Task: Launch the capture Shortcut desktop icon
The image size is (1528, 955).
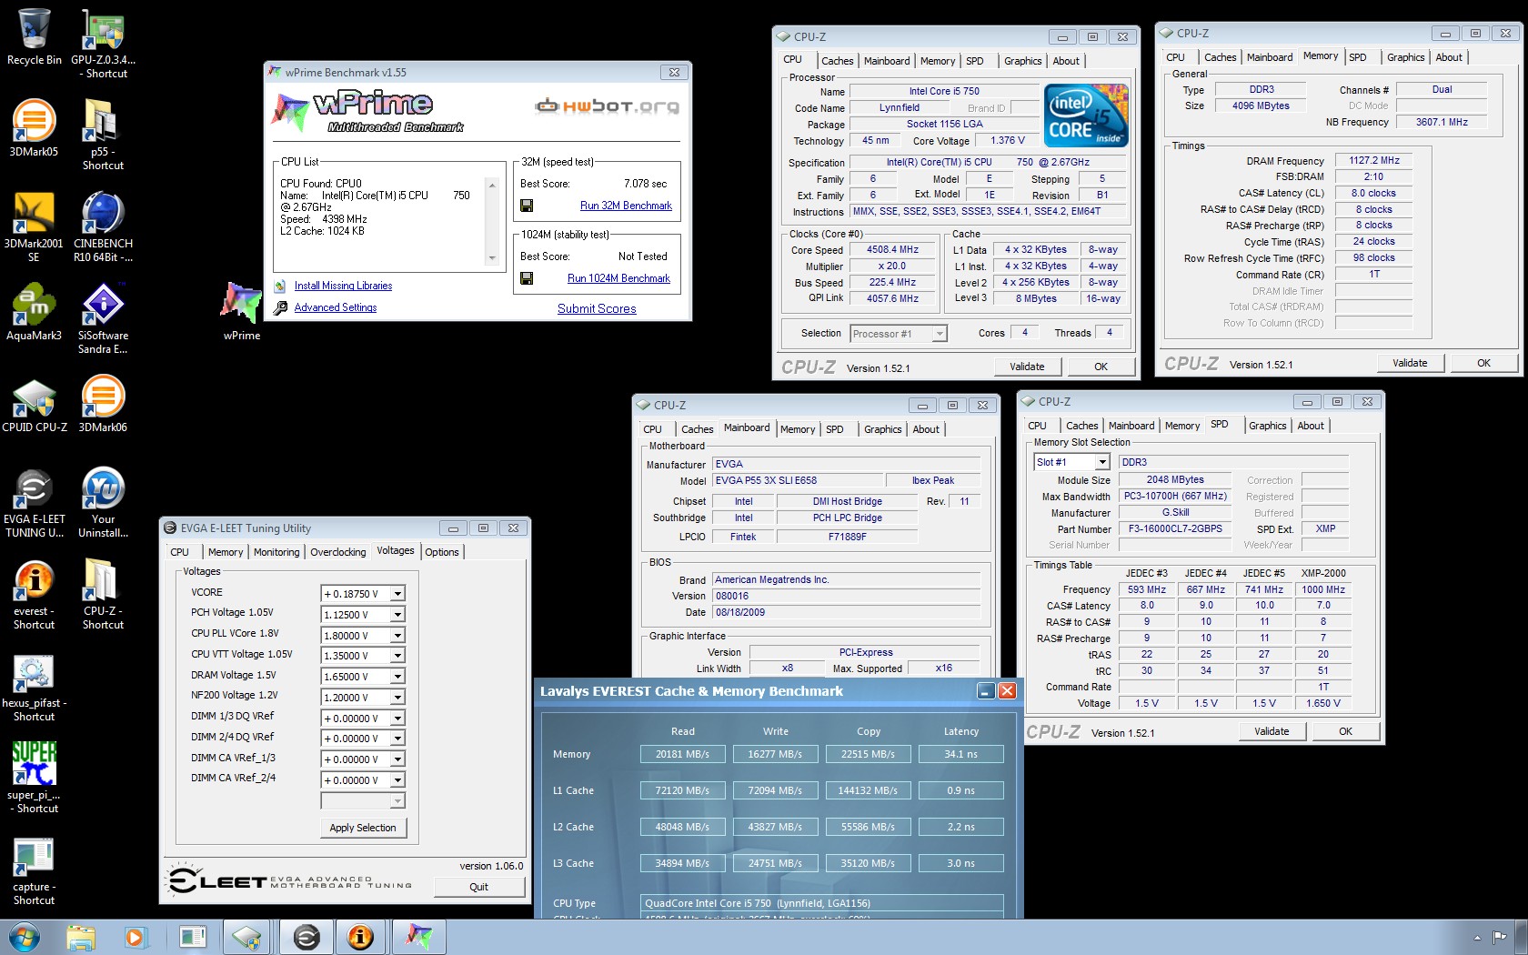Action: (x=35, y=871)
